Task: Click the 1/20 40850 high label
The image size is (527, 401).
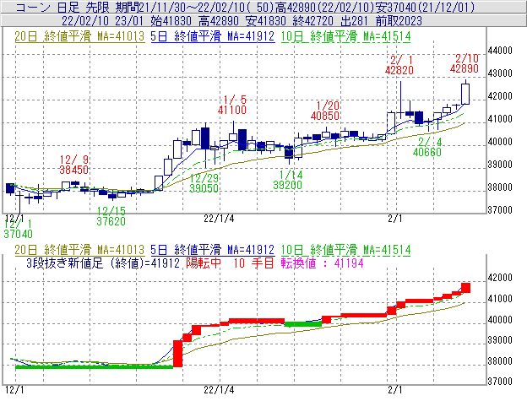Action: (x=325, y=111)
